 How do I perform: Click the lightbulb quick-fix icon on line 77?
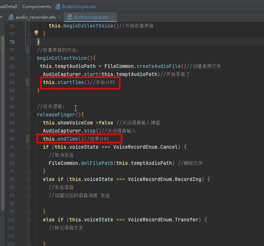click(x=36, y=33)
